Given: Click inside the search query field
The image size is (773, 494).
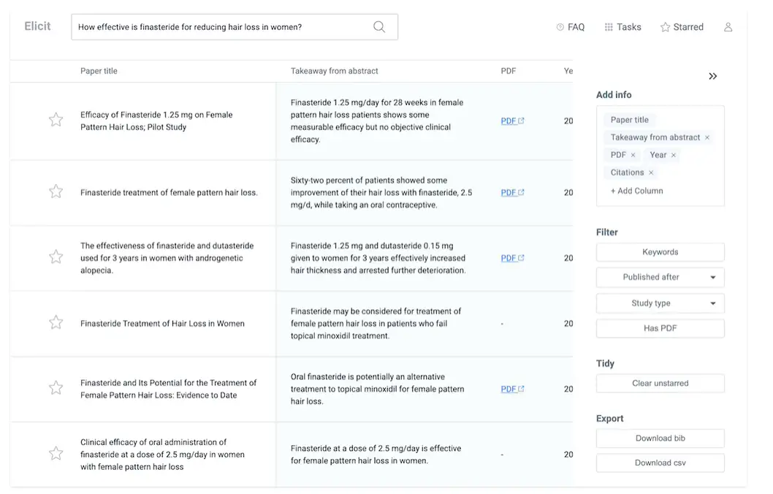Looking at the screenshot, I should click(219, 26).
